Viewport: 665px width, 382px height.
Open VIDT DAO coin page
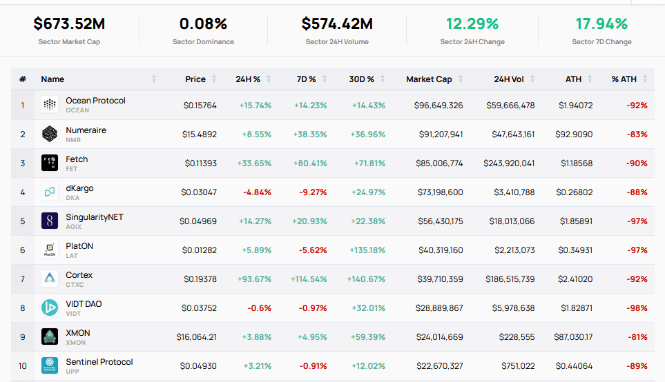coord(84,304)
